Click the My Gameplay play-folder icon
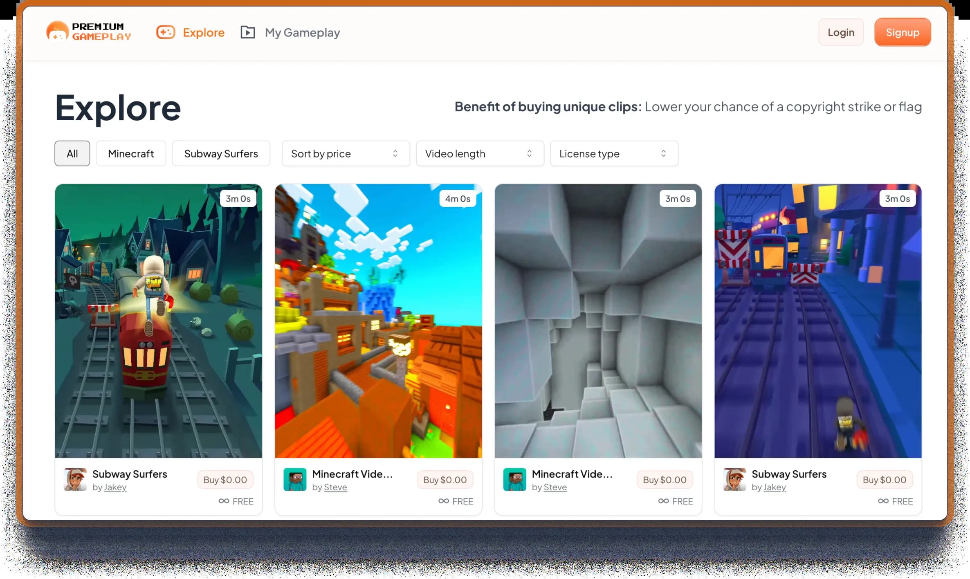 point(247,32)
